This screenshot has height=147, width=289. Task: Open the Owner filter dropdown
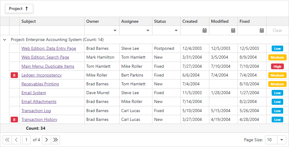point(115,30)
